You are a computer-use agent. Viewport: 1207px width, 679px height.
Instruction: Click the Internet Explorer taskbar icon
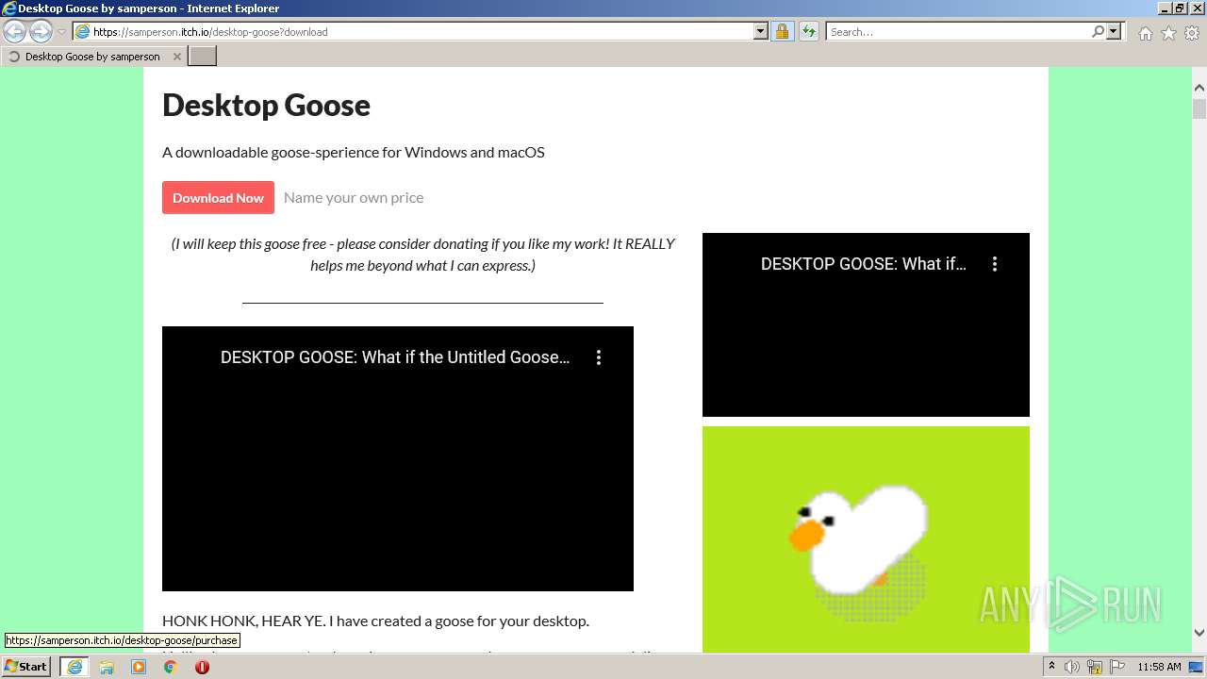[74, 667]
